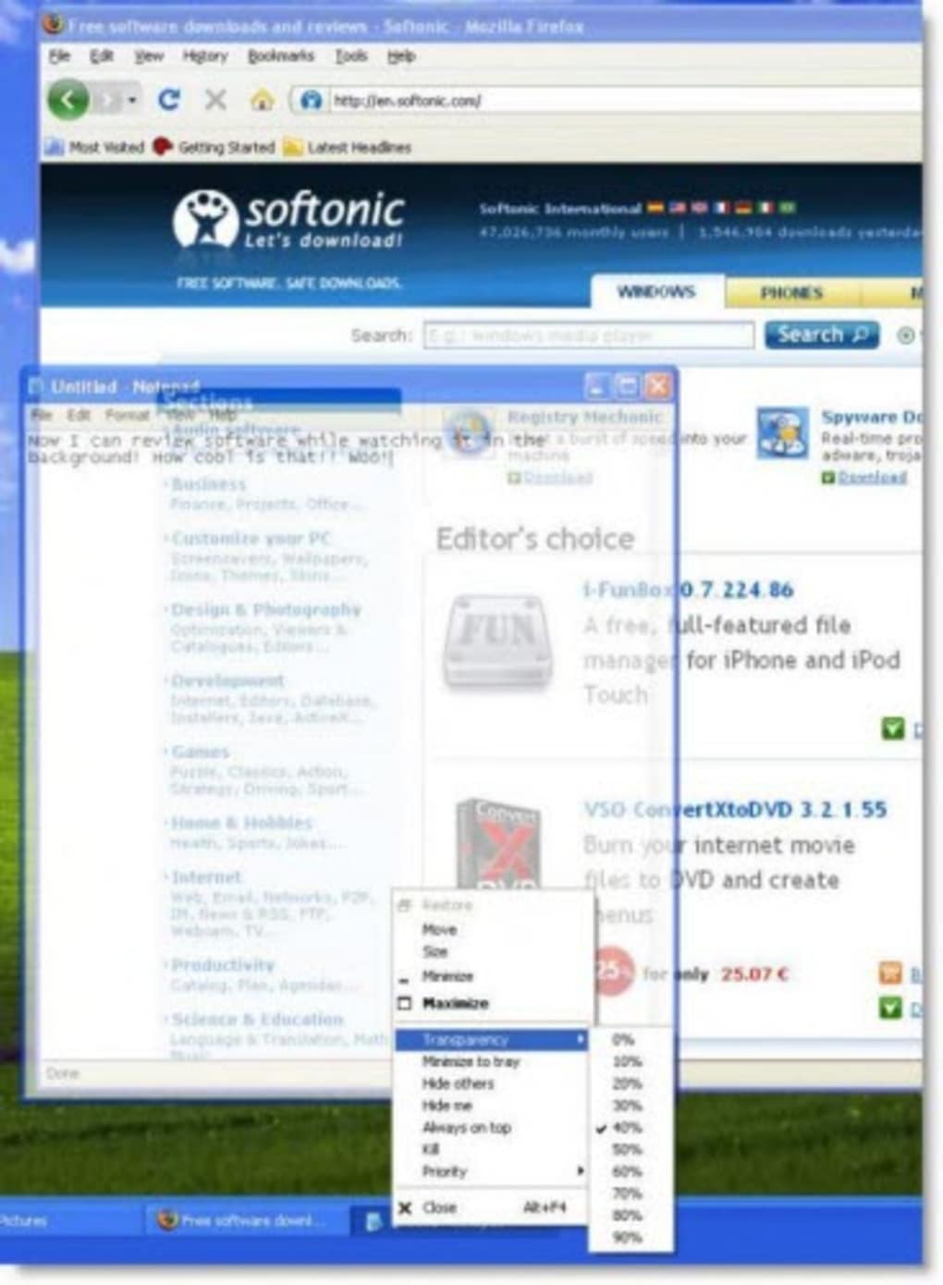Click the Spyware Doctor product icon
The width and height of the screenshot is (943, 1285).
(782, 432)
